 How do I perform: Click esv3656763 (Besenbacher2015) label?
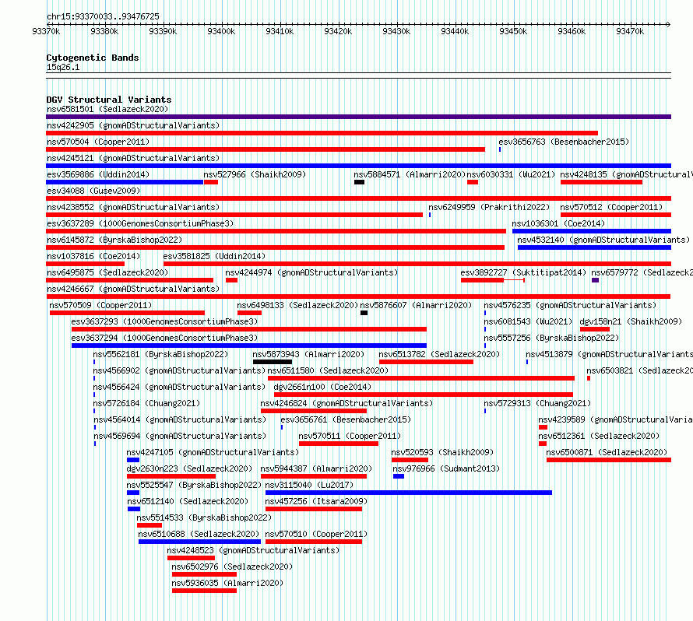(x=564, y=142)
